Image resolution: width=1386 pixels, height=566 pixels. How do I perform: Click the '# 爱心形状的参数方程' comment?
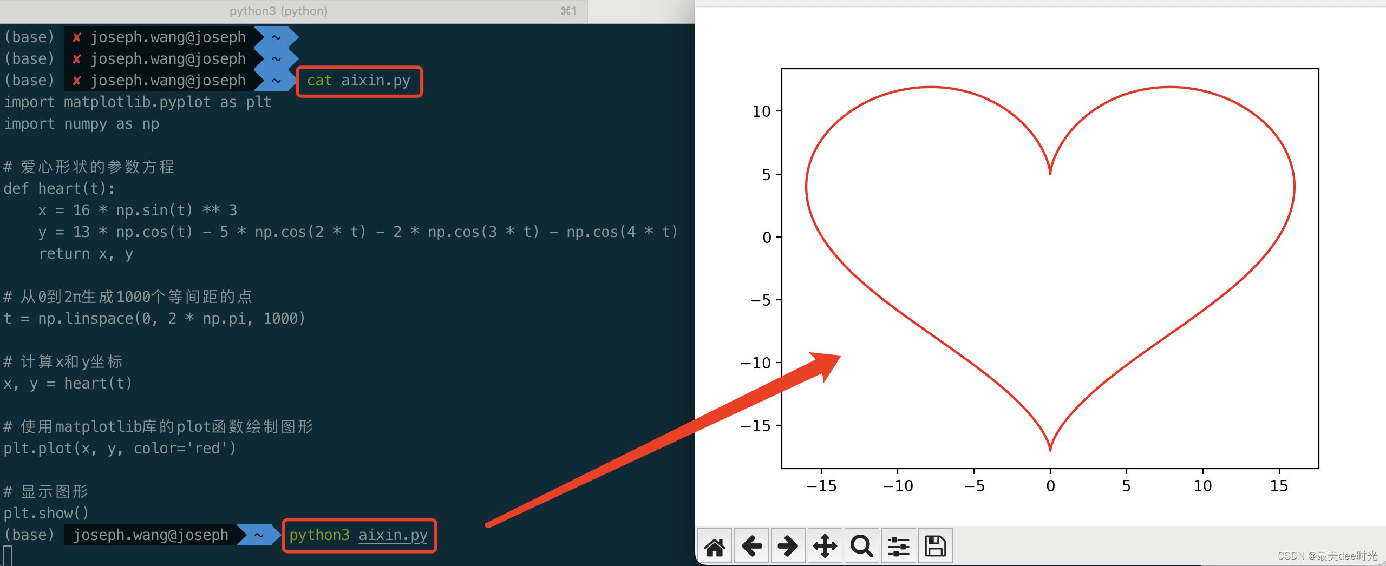[89, 167]
